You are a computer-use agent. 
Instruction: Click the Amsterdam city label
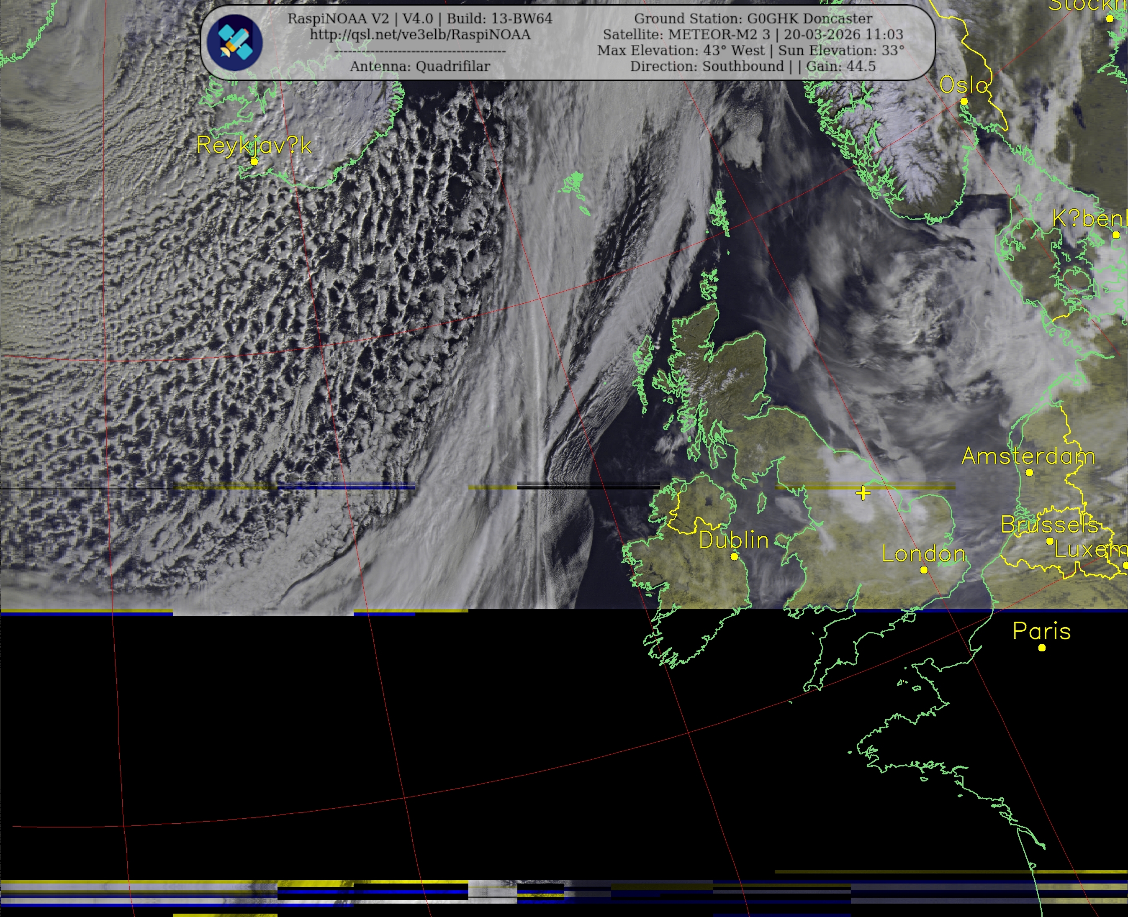[1028, 456]
